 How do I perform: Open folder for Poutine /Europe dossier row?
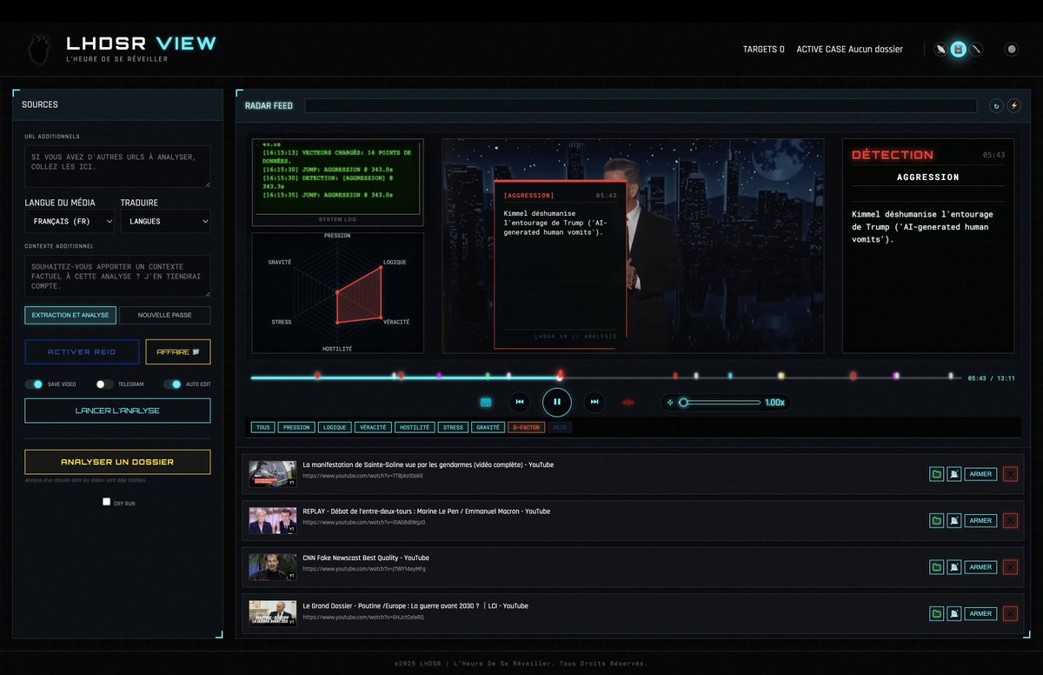pyautogui.click(x=936, y=613)
